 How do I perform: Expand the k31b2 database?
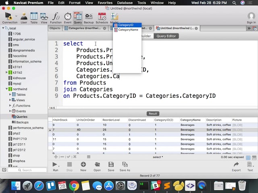(x=6, y=72)
